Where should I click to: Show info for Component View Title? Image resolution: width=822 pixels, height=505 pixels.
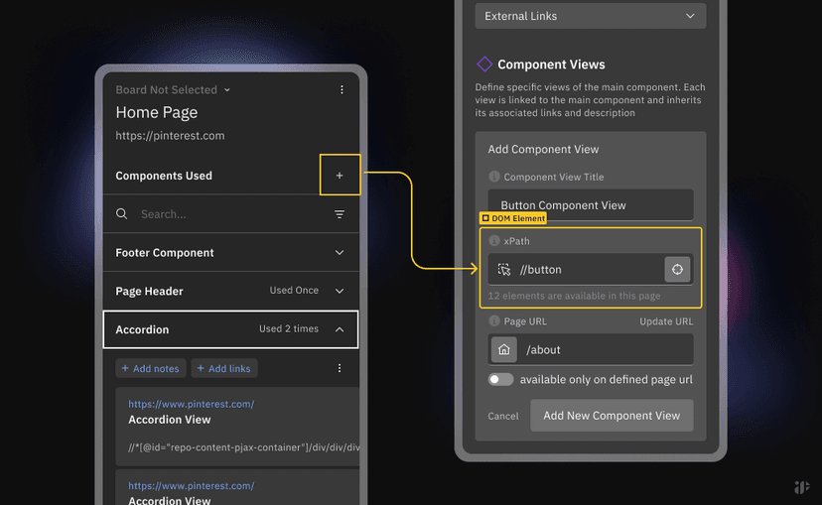click(x=493, y=177)
